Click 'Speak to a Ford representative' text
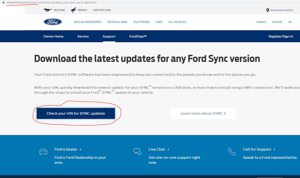300x178 pixels. coord(270,158)
